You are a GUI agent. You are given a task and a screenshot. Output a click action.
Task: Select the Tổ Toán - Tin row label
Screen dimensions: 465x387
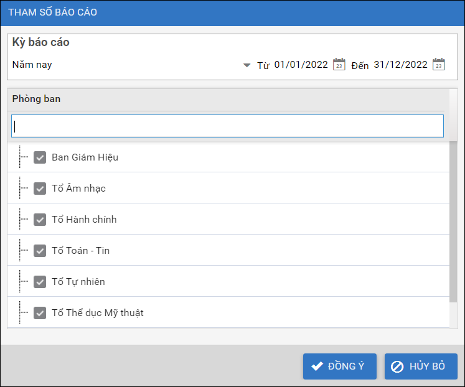[80, 251]
